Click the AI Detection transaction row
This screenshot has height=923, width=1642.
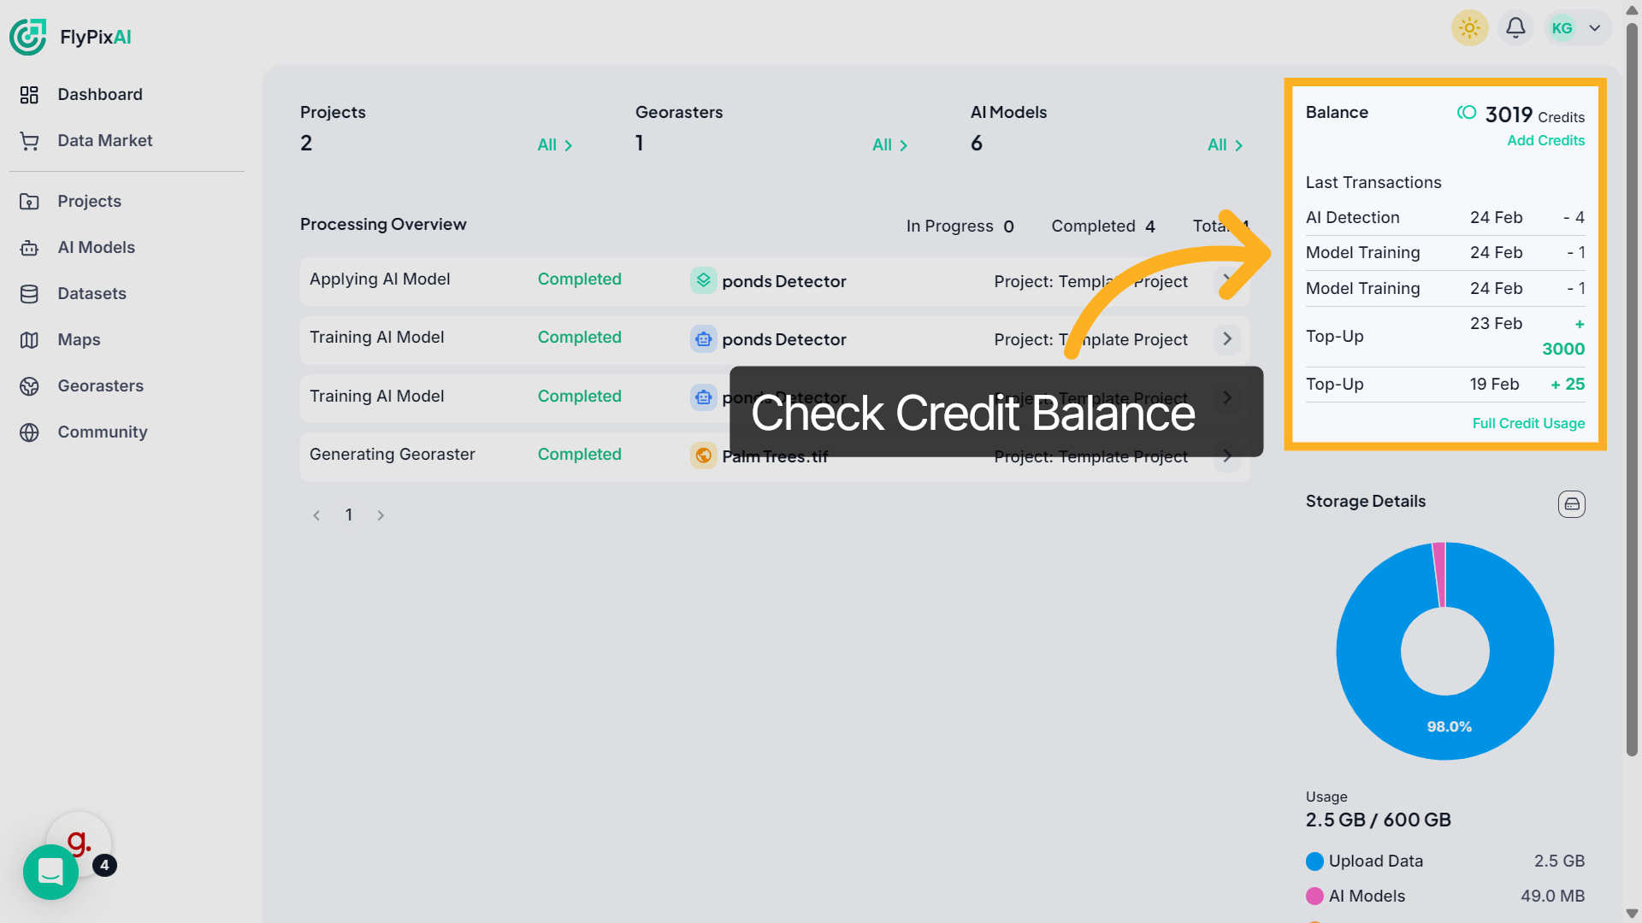(x=1444, y=218)
